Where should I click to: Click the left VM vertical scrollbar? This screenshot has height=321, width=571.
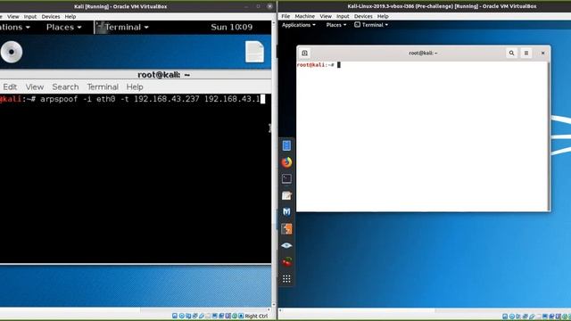click(274, 164)
